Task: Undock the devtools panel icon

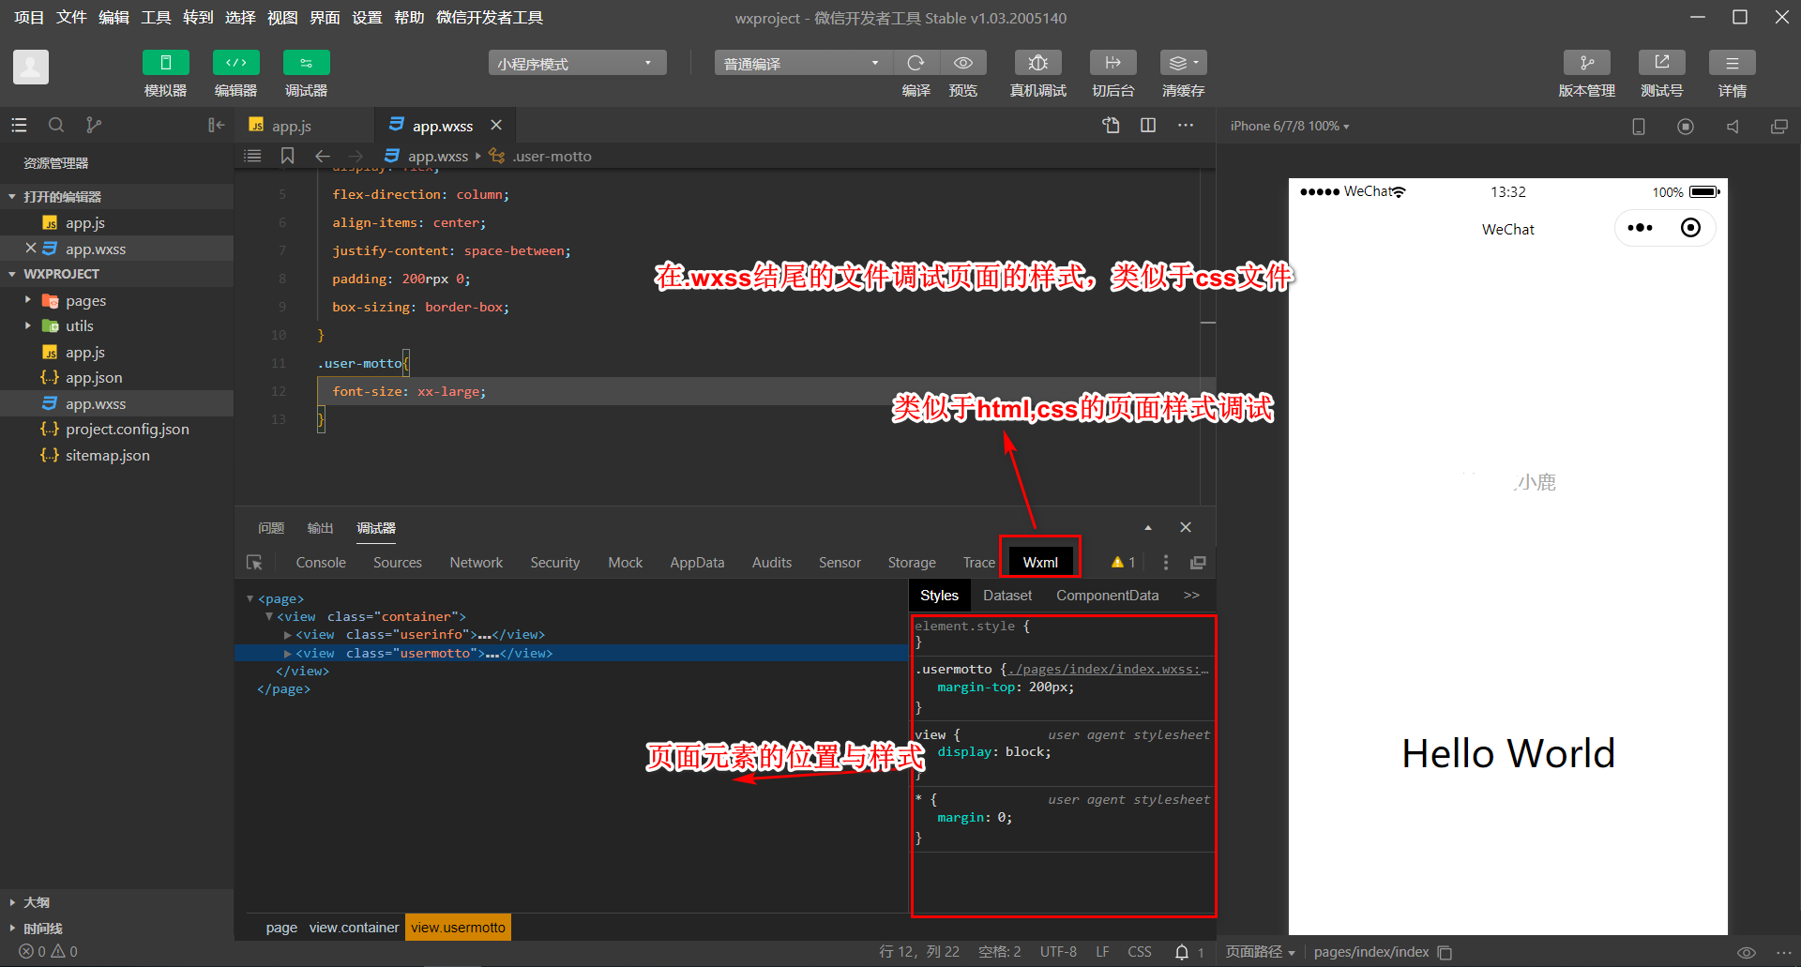Action: 1198,562
